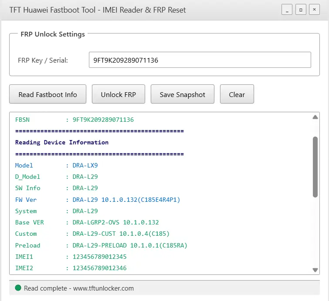The width and height of the screenshot is (329, 301).
Task: Click the Preload value DRA-L29-PRELOAD 10.1.0.1(C185RA)
Action: coord(130,245)
